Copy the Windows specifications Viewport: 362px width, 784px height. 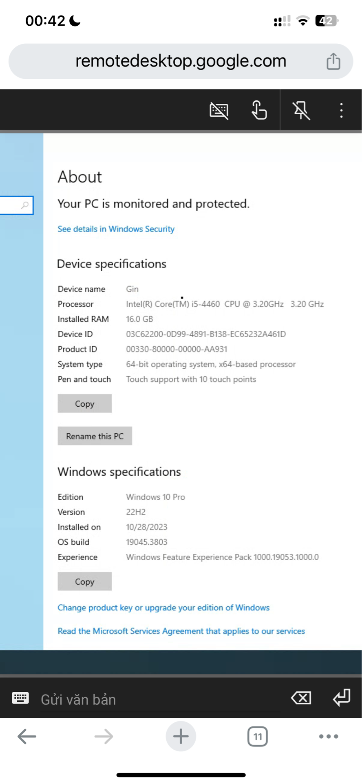[x=84, y=581]
